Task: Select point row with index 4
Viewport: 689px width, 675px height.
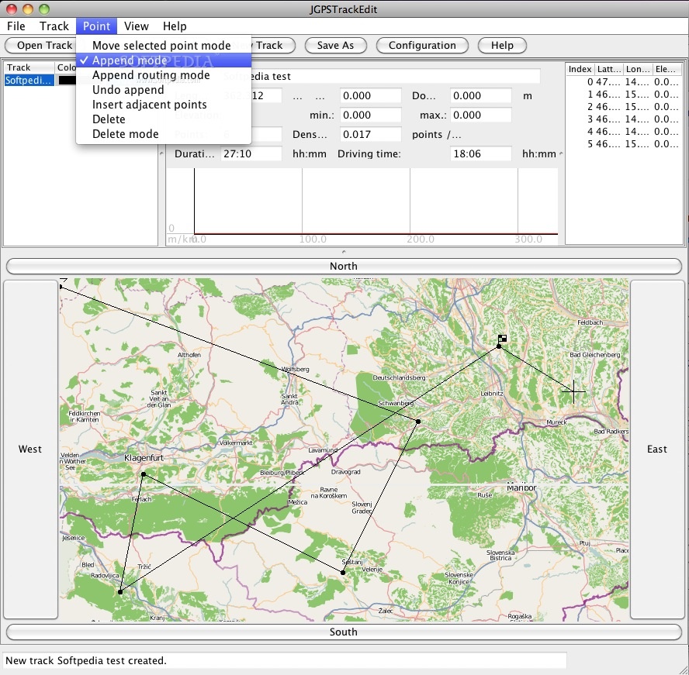Action: [624, 132]
